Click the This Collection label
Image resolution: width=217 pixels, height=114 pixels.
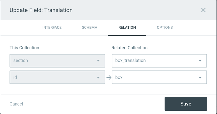pos(24,48)
